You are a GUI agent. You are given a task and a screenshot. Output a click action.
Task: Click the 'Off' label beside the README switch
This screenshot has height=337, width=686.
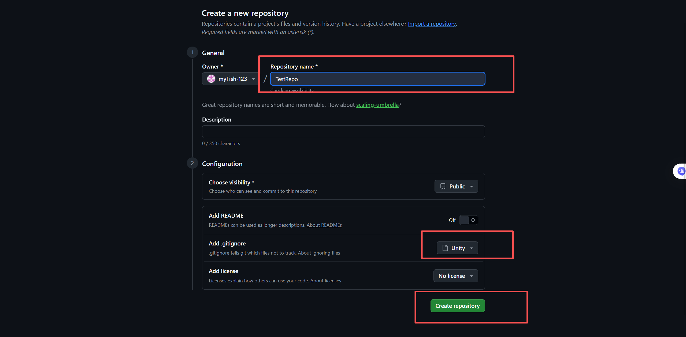[452, 220]
